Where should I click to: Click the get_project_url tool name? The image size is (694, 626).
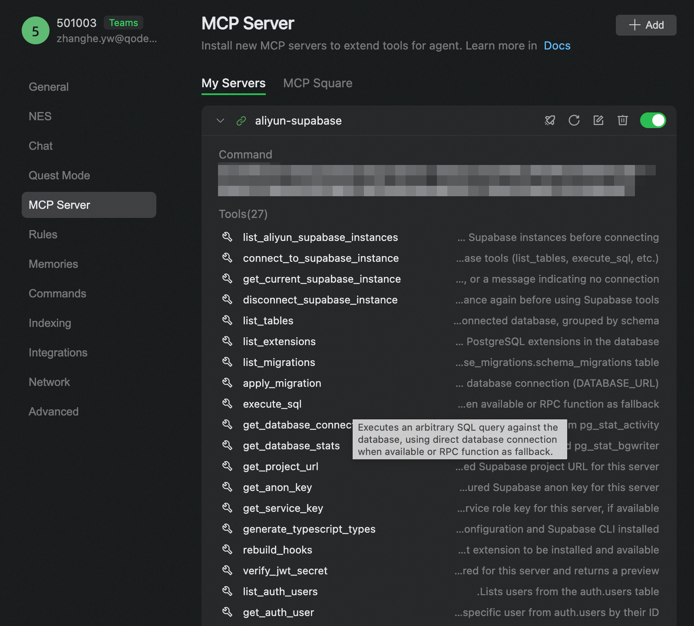coord(281,466)
